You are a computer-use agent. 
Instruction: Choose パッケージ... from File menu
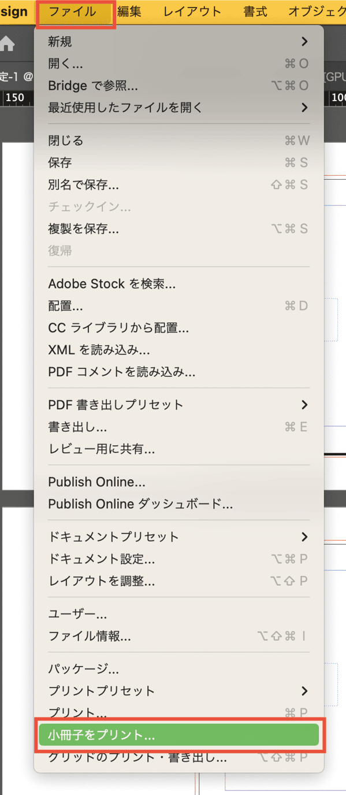point(179,670)
